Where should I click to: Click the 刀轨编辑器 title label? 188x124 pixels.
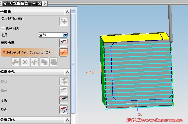pyautogui.click(x=19, y=4)
